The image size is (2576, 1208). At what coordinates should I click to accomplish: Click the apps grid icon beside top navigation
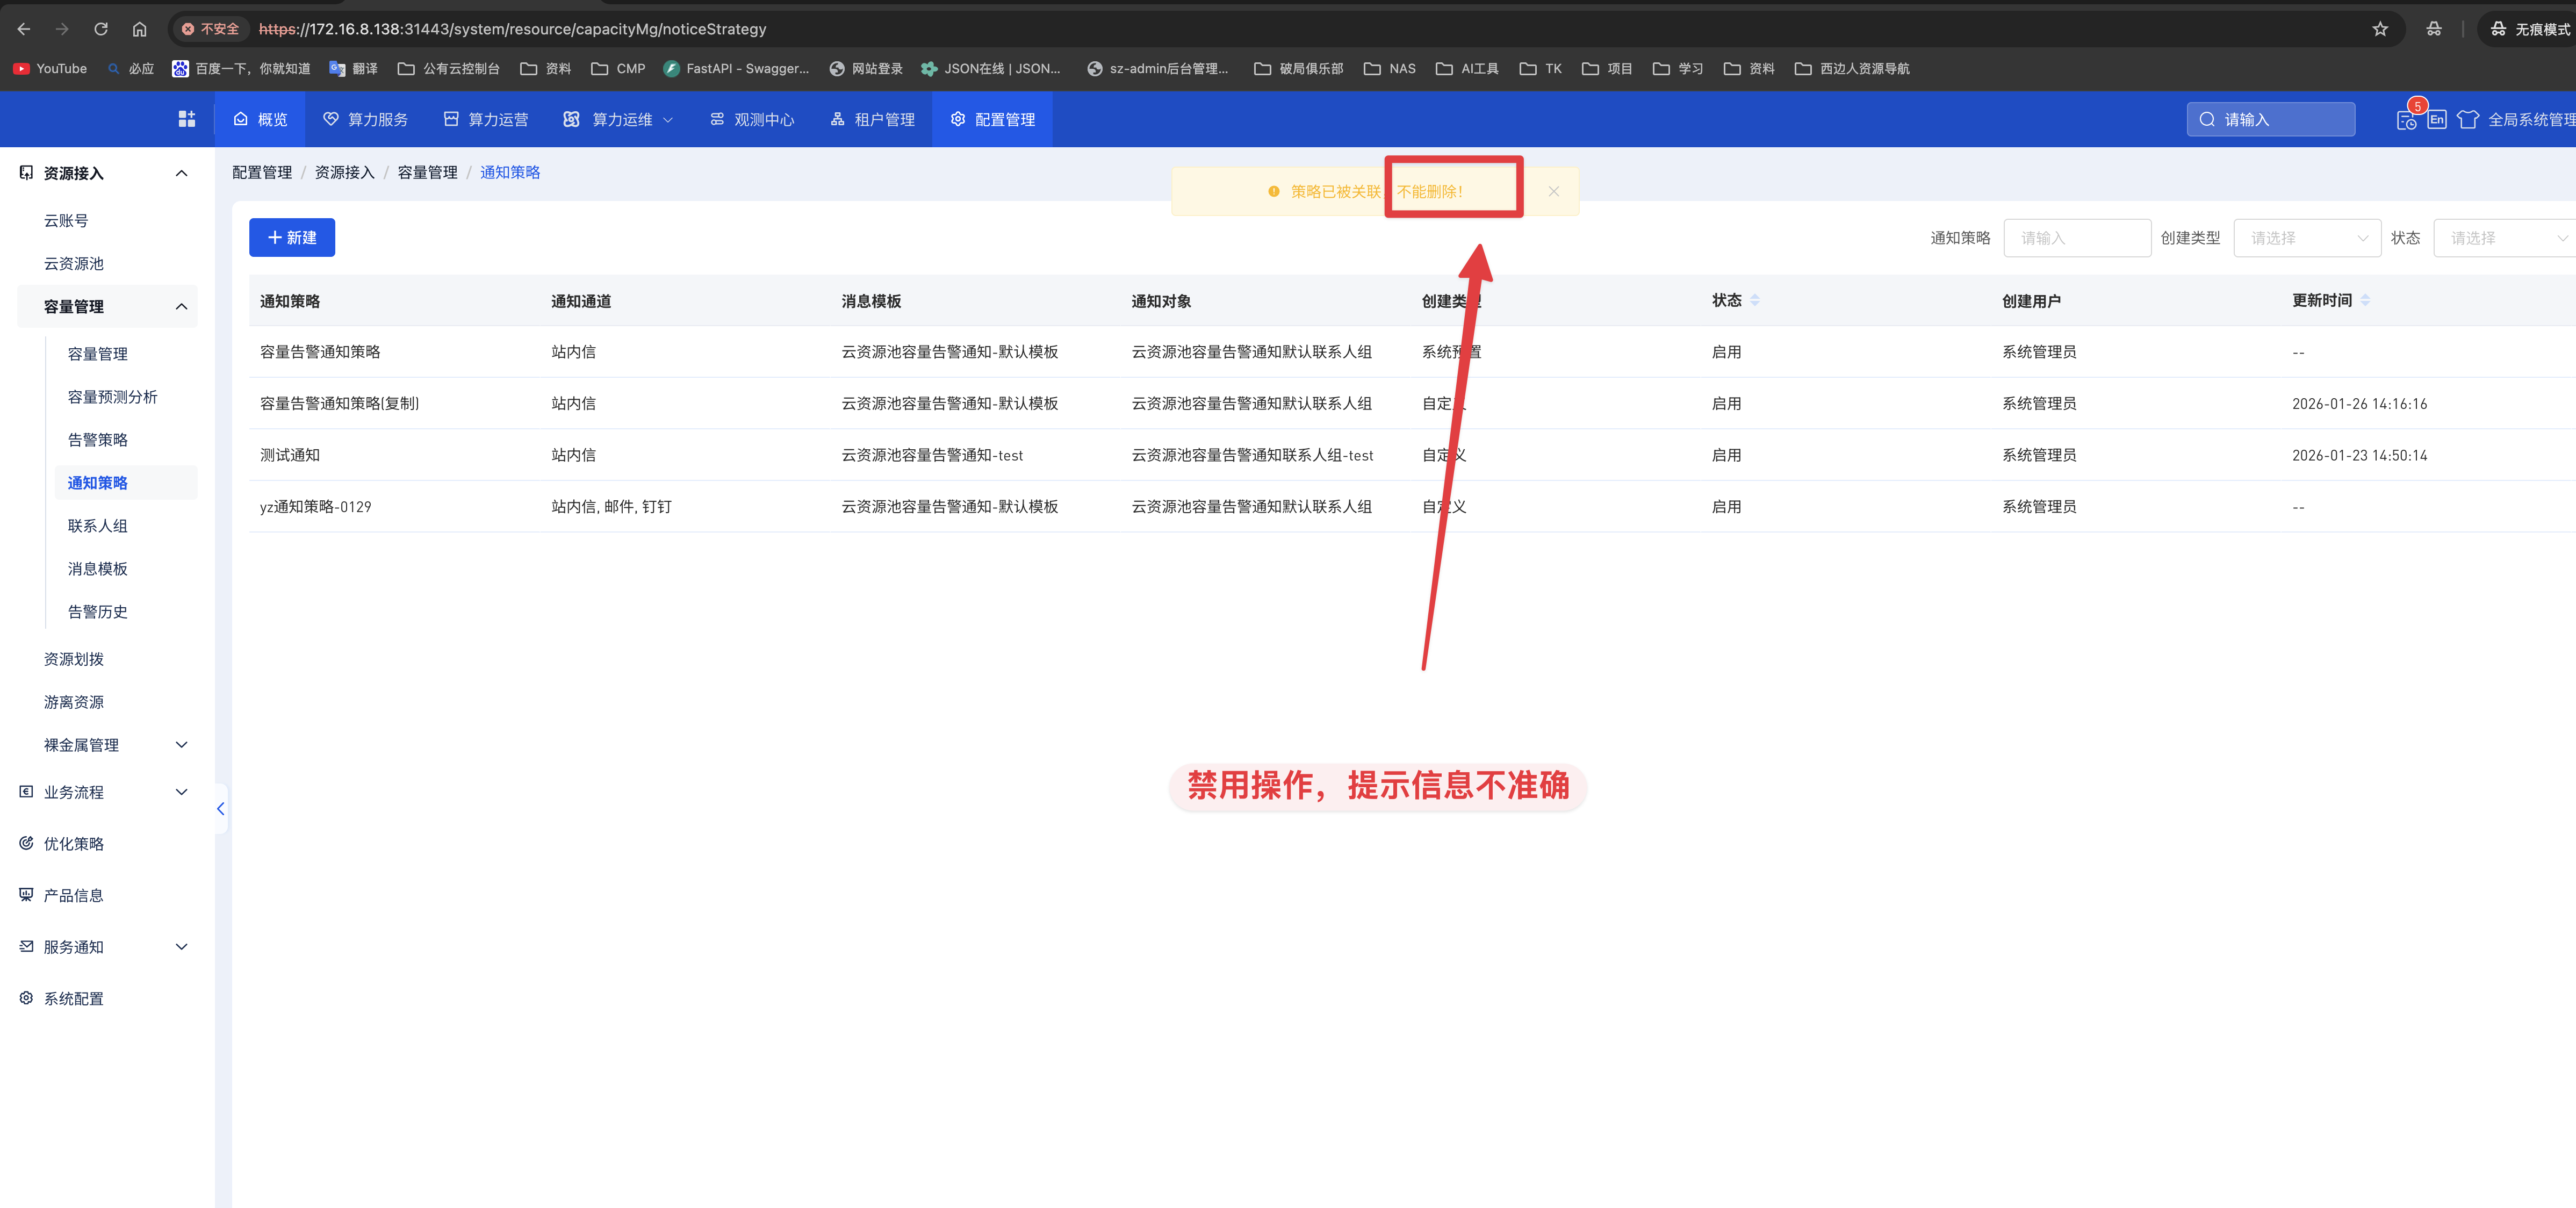point(186,119)
